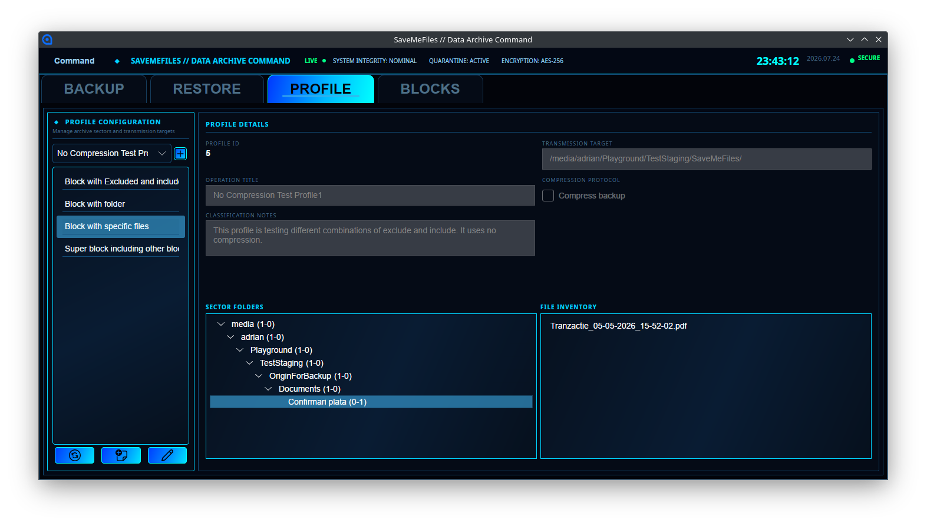Click the LIVE status indicator

coord(315,61)
